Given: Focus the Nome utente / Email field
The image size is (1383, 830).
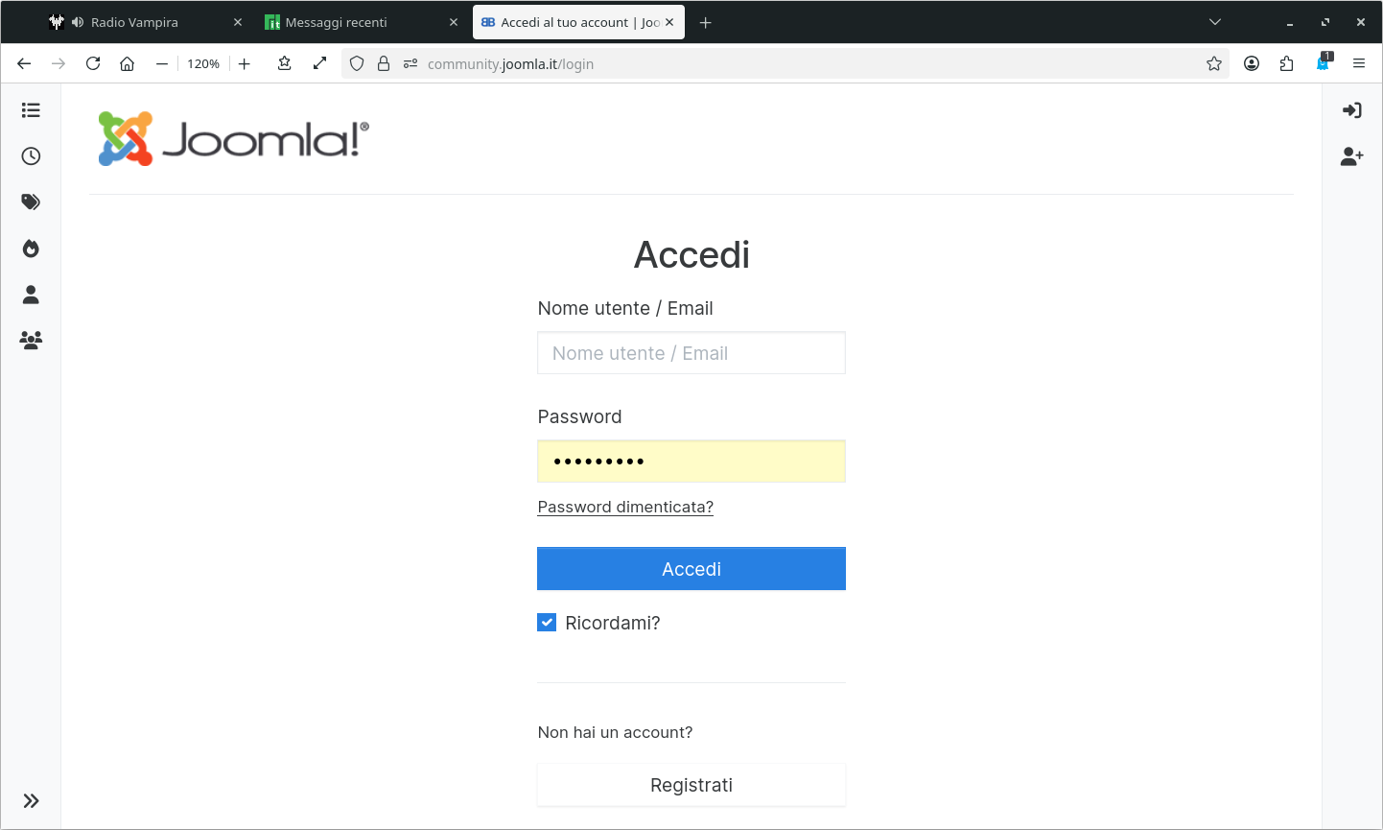Looking at the screenshot, I should point(691,353).
